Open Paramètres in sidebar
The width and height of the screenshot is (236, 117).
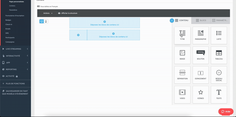click(x=13, y=10)
